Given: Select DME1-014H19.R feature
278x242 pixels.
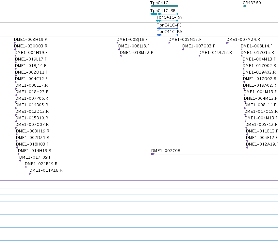Looking at the screenshot, I should (35, 151).
